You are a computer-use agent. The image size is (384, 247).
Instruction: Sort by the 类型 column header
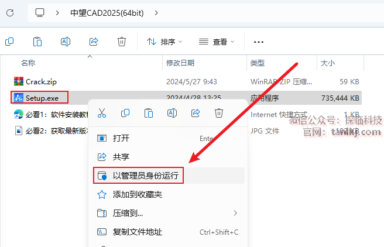pos(258,63)
